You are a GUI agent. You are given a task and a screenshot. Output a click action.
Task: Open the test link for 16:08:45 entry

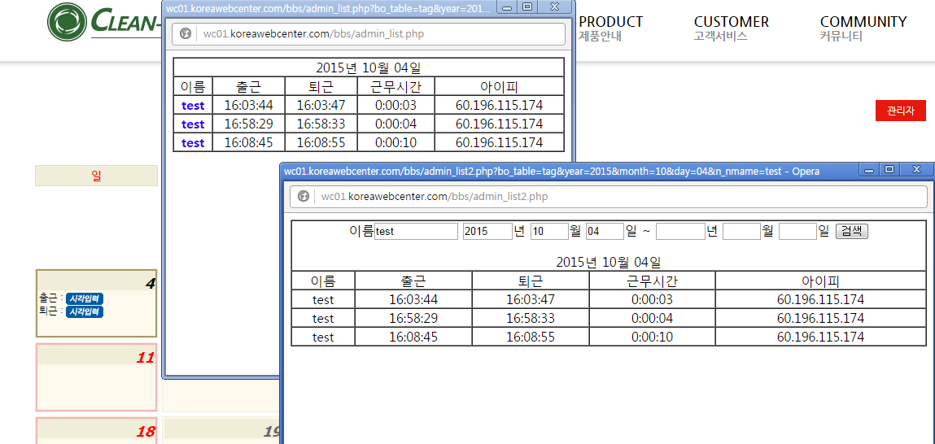(x=193, y=143)
